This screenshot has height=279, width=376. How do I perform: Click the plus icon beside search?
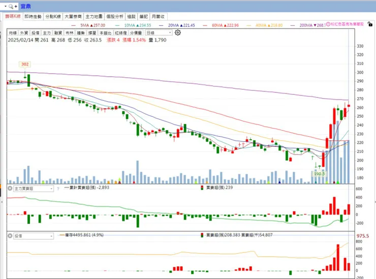pyautogui.click(x=16, y=7)
